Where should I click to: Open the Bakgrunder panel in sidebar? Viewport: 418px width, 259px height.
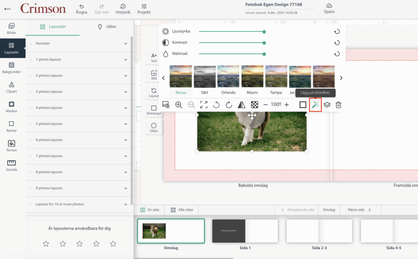click(x=11, y=68)
